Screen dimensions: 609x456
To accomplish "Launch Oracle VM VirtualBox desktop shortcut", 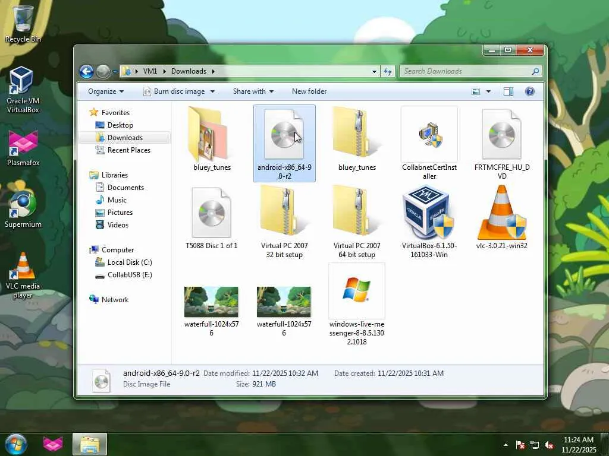I will (x=23, y=90).
